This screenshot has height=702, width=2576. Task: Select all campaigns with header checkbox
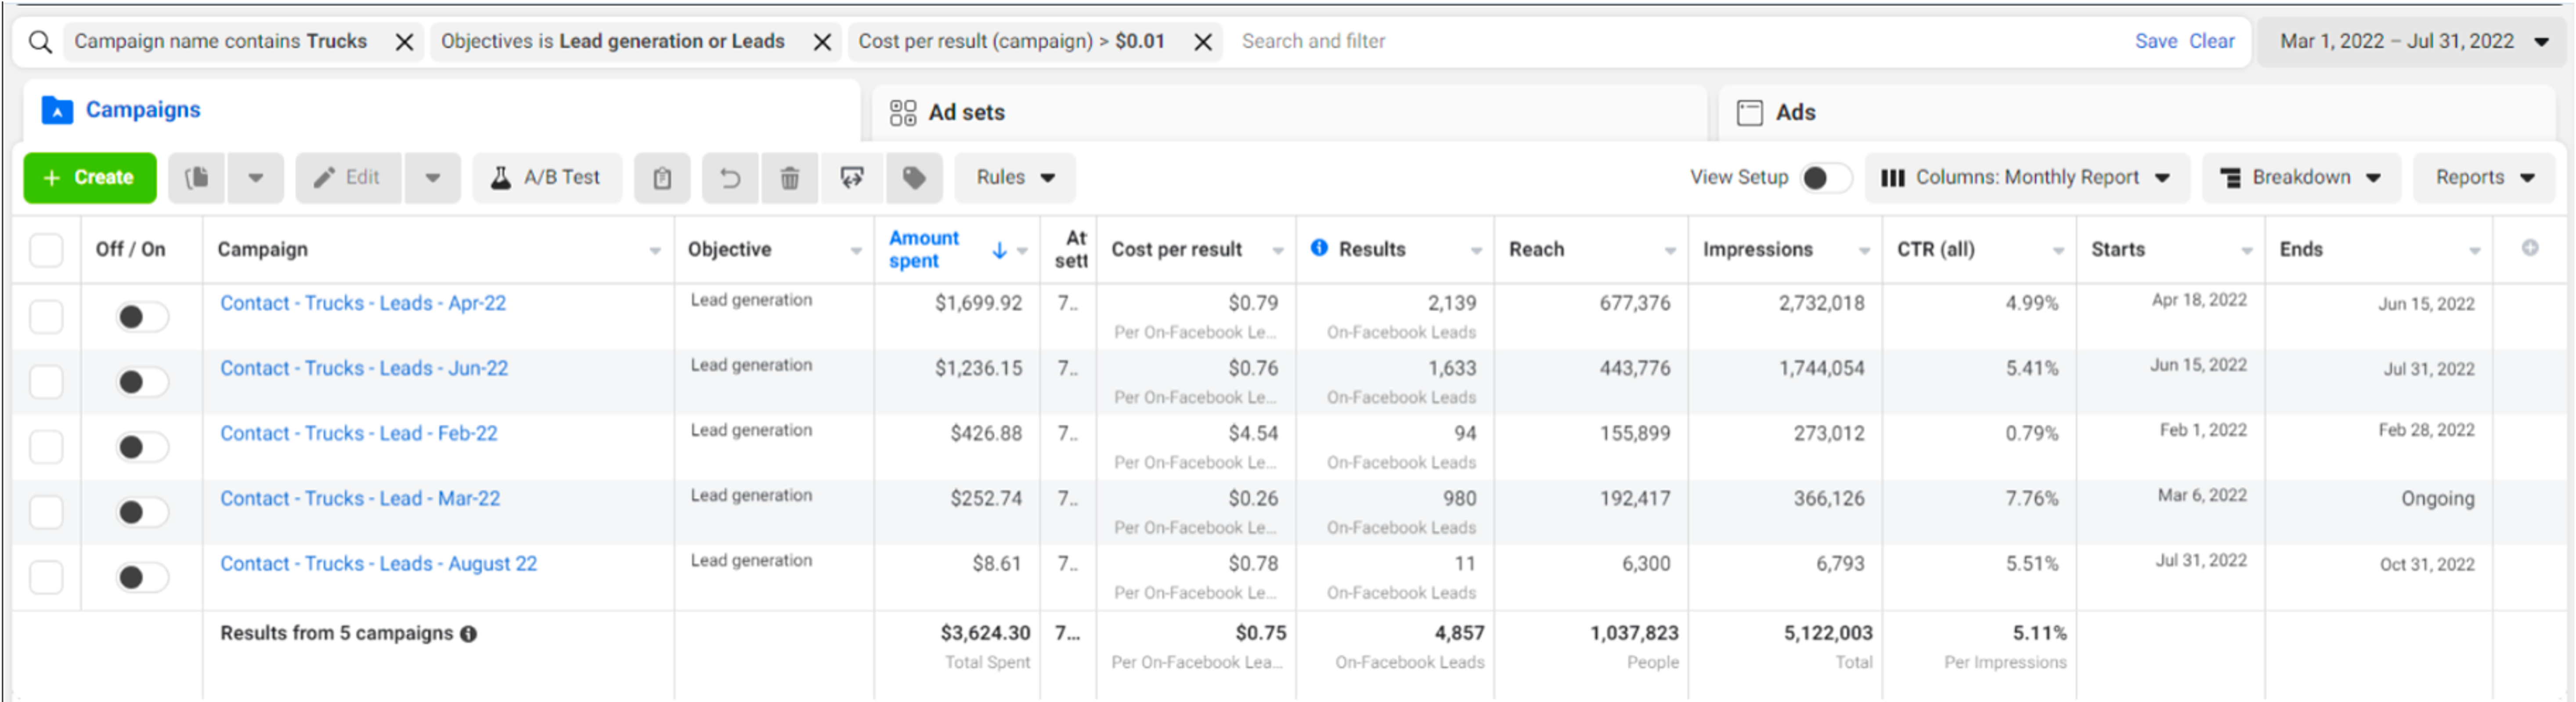click(x=46, y=249)
